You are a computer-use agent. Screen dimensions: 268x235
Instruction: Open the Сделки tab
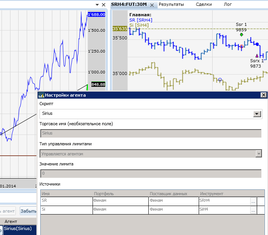[x=204, y=4]
